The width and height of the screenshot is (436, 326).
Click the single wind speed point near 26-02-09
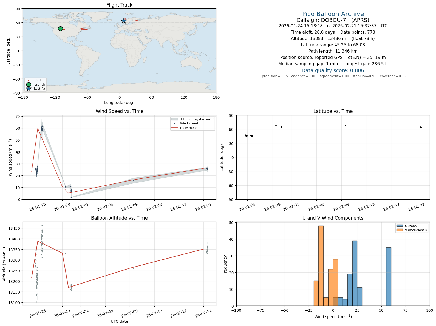(134, 180)
